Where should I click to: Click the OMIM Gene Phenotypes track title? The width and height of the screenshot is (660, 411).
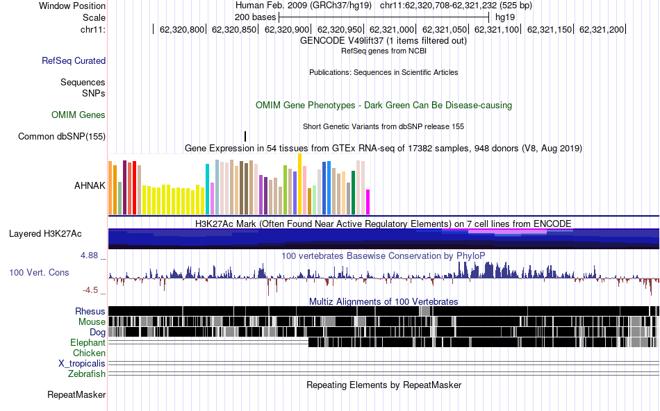(x=384, y=105)
